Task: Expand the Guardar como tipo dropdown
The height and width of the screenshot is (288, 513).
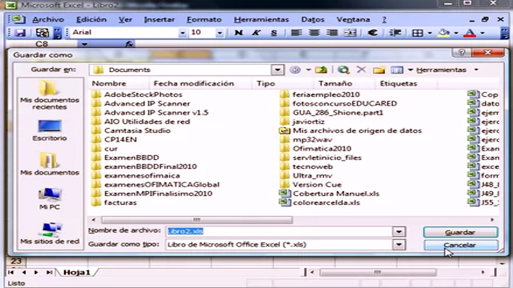Action: tap(398, 244)
